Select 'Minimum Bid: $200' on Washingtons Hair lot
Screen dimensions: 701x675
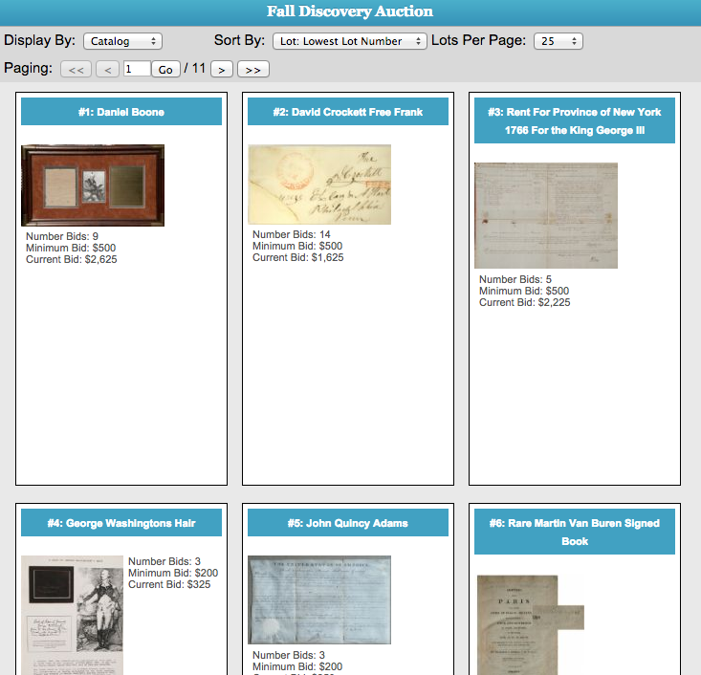pos(173,573)
